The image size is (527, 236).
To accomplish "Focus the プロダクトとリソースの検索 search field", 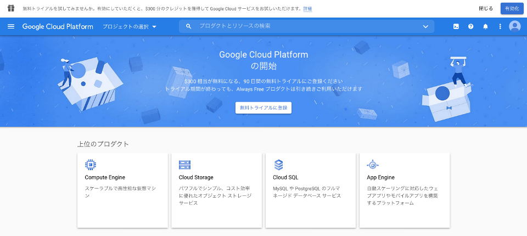I will [306, 26].
